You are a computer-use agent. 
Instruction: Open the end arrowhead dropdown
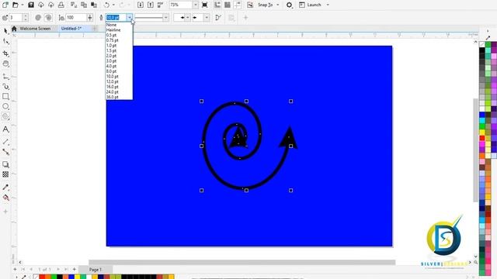(x=207, y=18)
